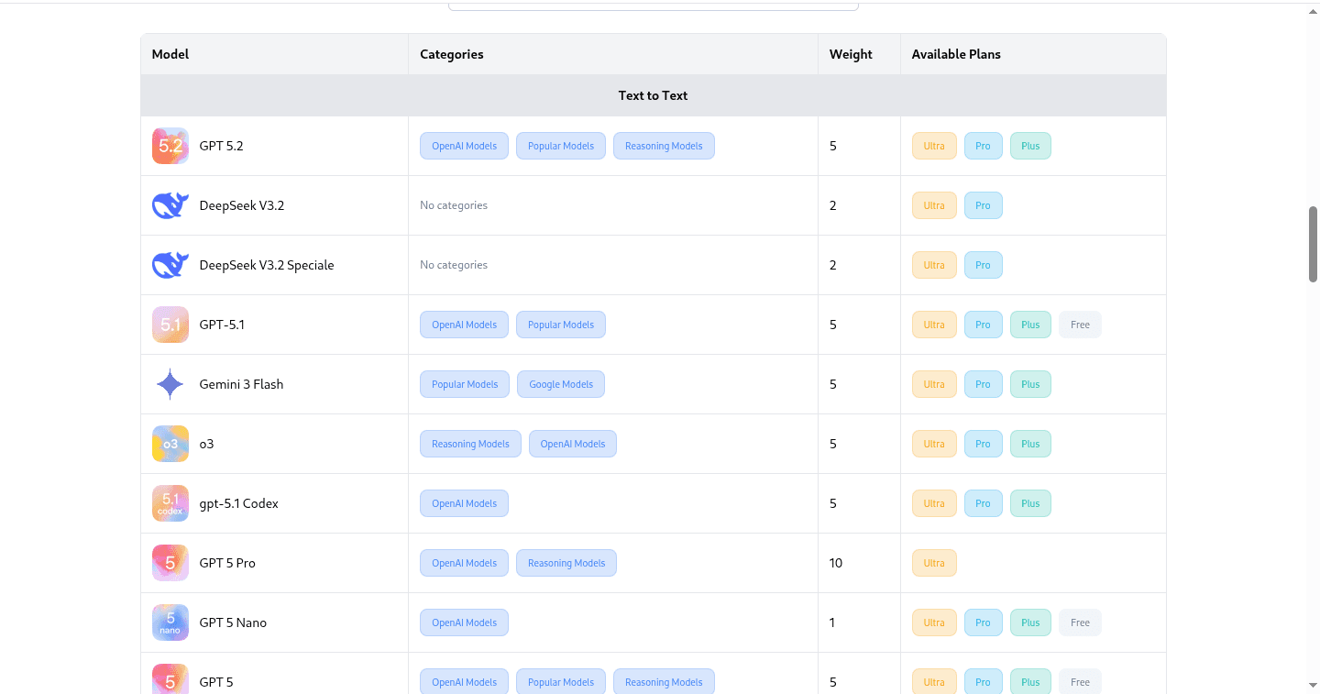Click the GPT-5.1 model icon

170,325
